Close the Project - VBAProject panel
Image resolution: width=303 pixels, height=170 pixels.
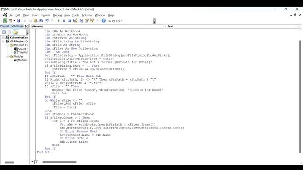[x=26, y=26]
